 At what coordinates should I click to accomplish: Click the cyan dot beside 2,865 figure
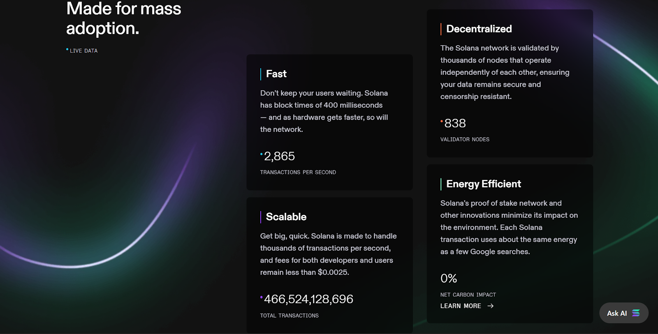click(262, 154)
